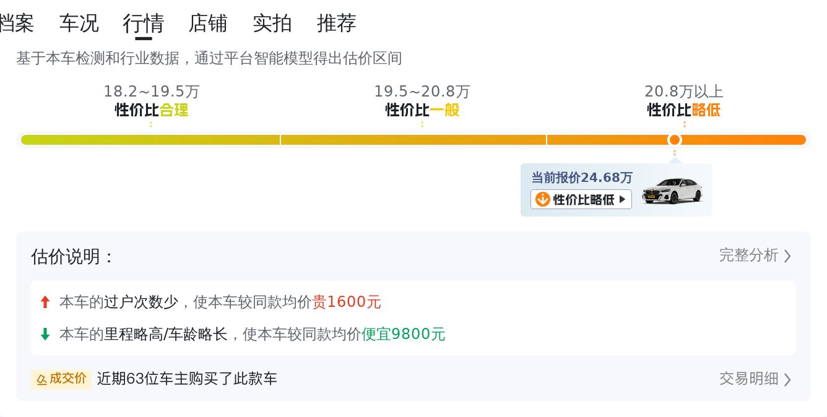Click the white car thumbnail image
Screen dimensions: 827x417
coord(672,191)
